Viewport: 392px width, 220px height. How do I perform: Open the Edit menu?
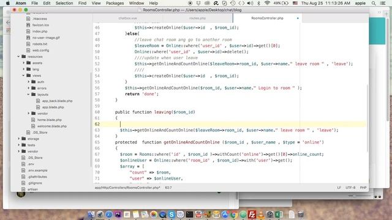47,3
